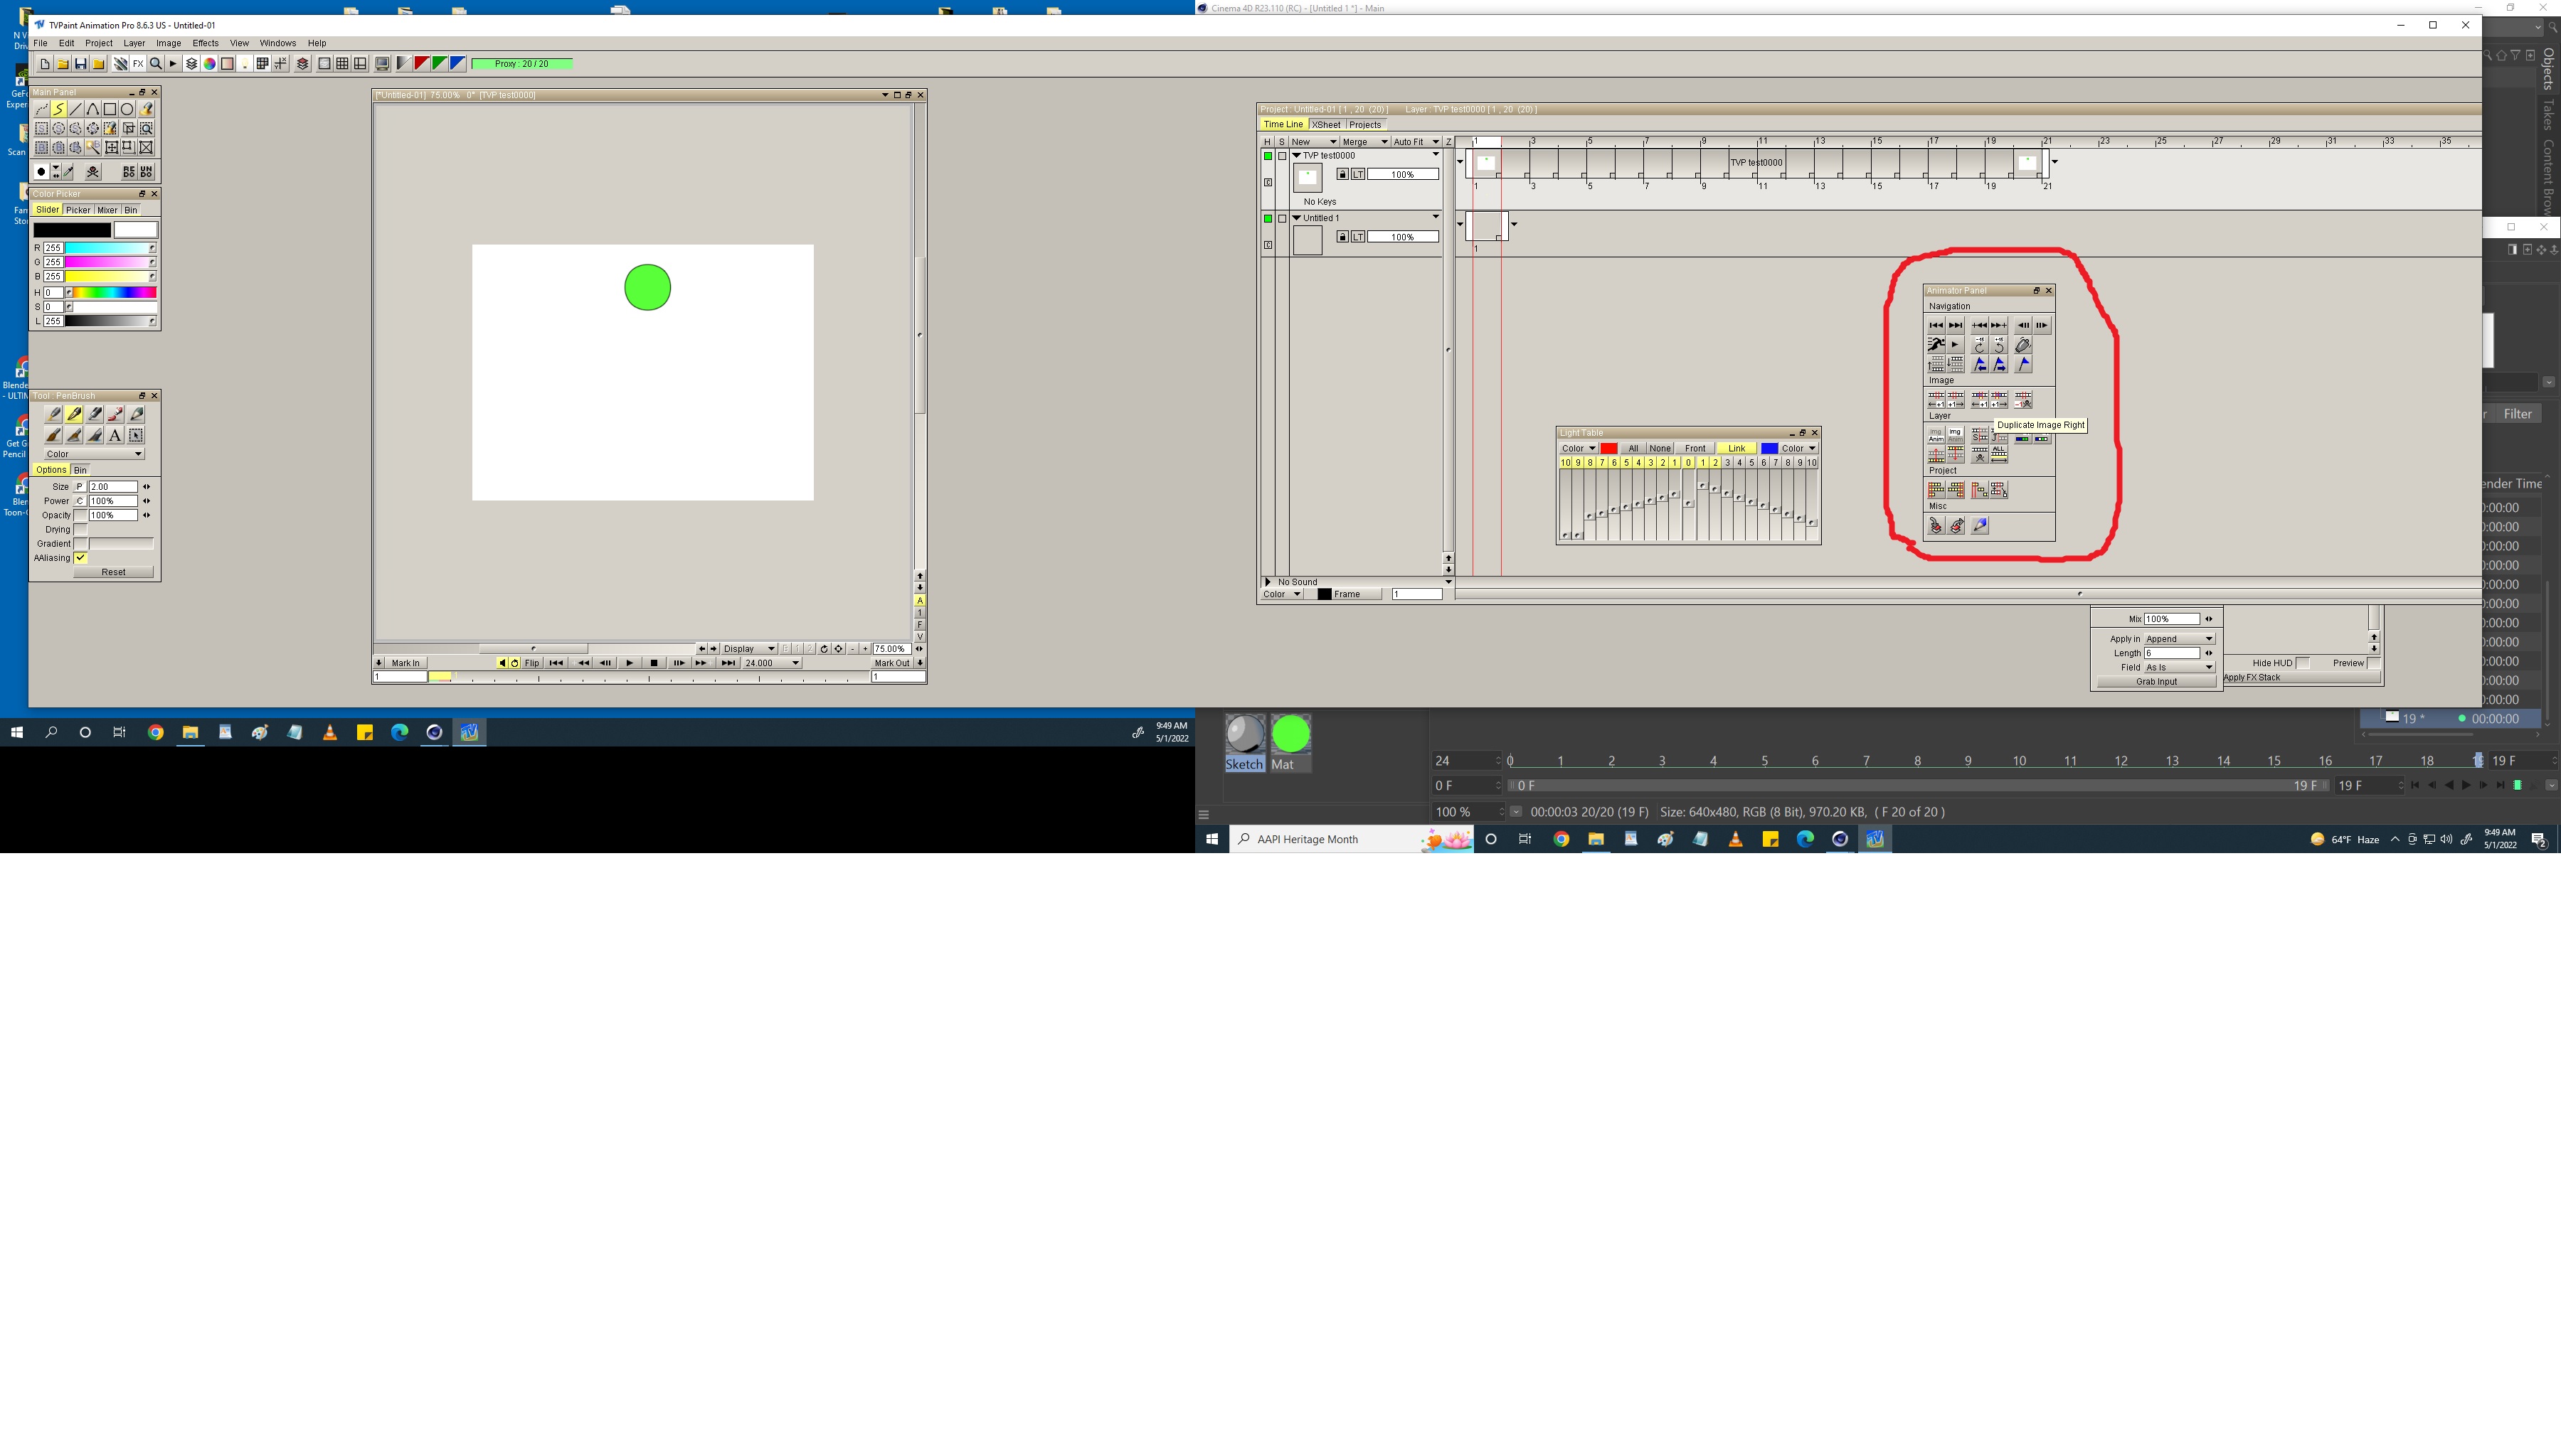
Task: Open the Windows menu
Action: click(x=277, y=43)
